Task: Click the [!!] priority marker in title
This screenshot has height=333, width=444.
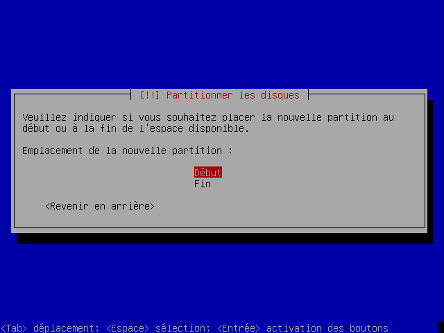Action: point(150,95)
